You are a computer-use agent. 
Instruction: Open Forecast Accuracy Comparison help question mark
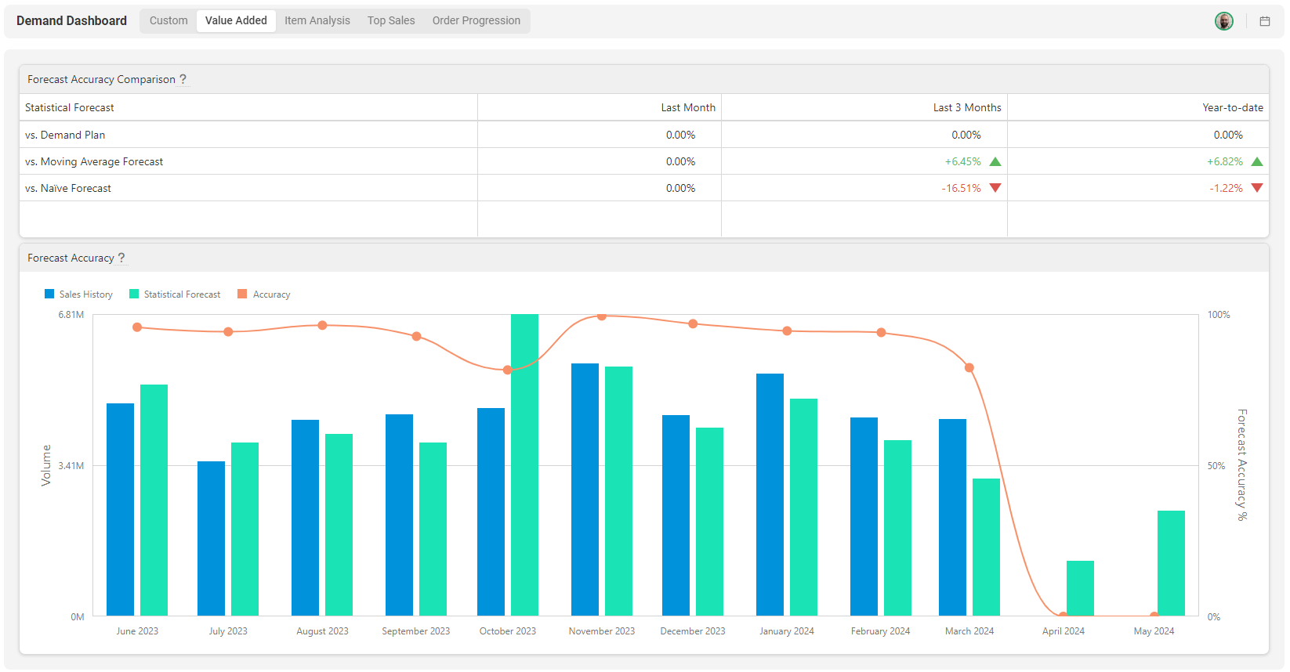(x=183, y=79)
